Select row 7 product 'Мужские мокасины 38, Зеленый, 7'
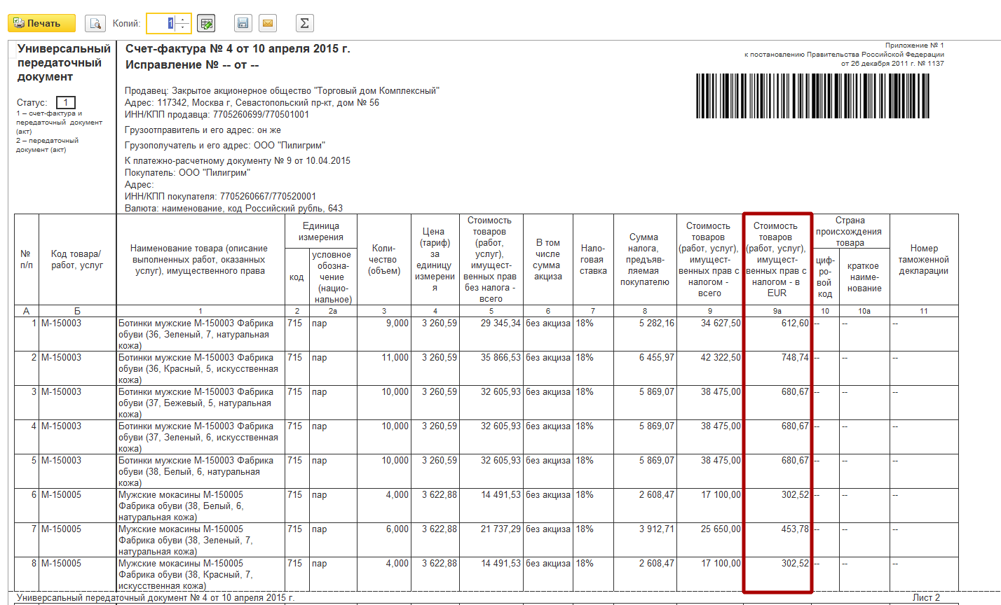Image resolution: width=1001 pixels, height=605 pixels. (186, 541)
